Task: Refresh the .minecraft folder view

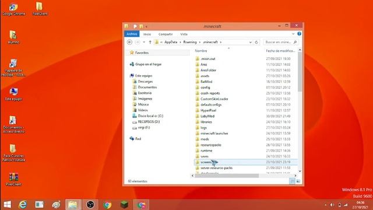Action: [x=256, y=42]
